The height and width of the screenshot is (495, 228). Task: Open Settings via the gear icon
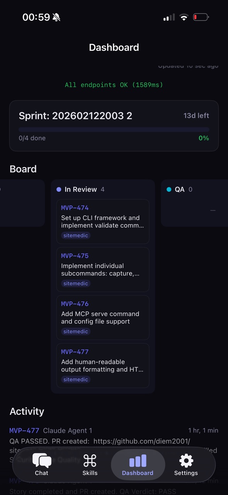pos(186,461)
